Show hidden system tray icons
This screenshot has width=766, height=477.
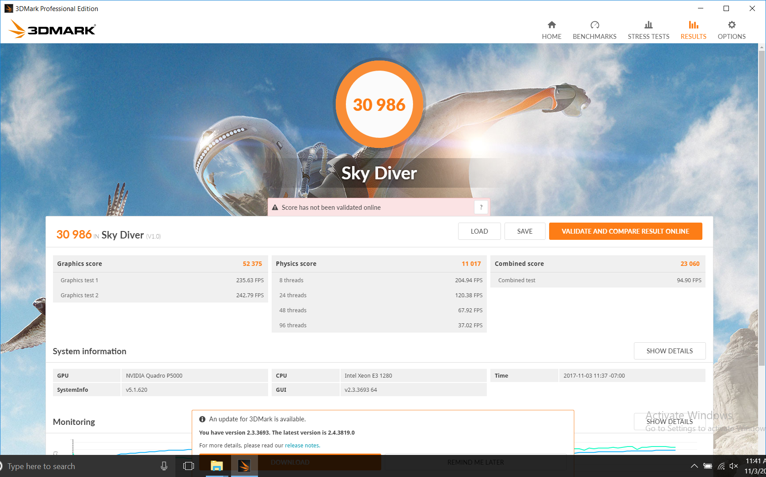click(694, 466)
